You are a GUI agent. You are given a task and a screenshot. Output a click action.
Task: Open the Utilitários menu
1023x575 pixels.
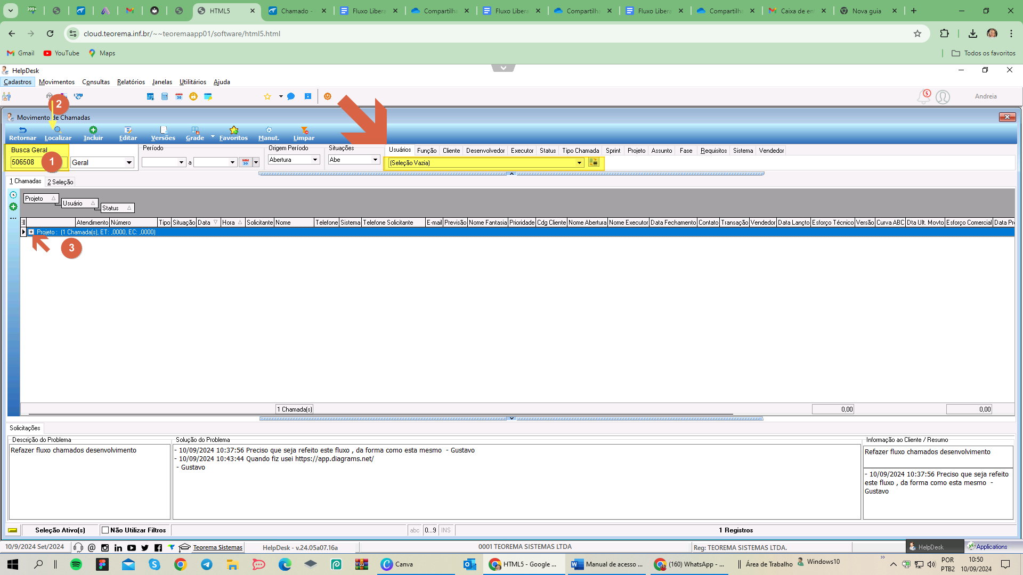(x=193, y=82)
